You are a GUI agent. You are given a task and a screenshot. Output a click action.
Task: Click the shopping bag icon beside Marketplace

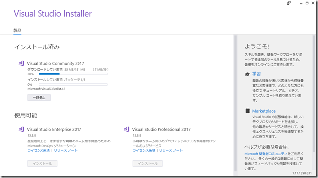tap(247, 111)
